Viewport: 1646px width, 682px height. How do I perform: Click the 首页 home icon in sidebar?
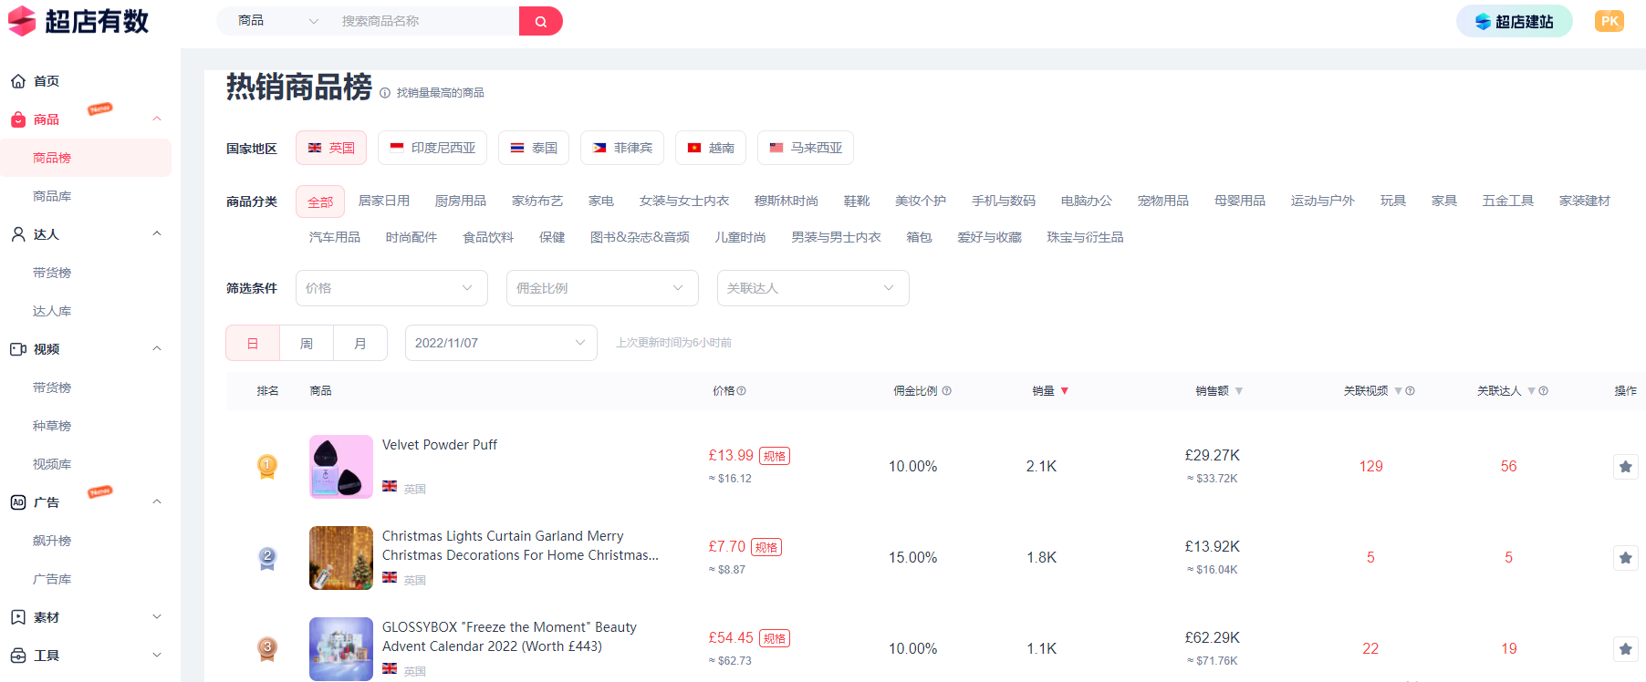coord(18,81)
